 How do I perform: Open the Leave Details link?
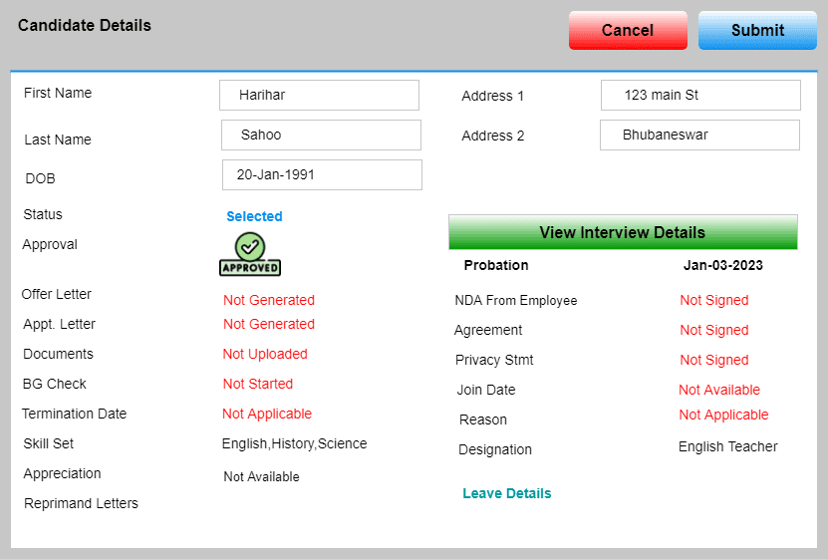(506, 493)
